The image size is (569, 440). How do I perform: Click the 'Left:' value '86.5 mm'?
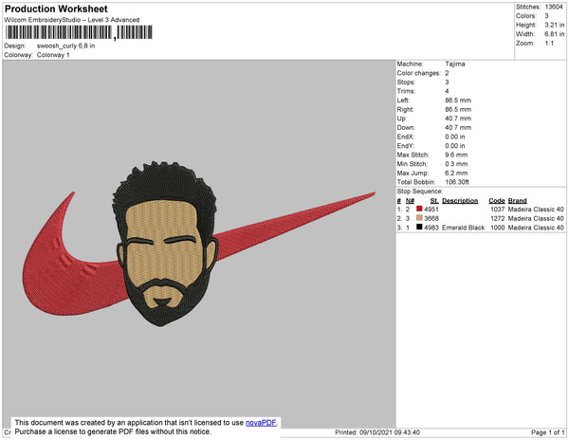(x=458, y=101)
